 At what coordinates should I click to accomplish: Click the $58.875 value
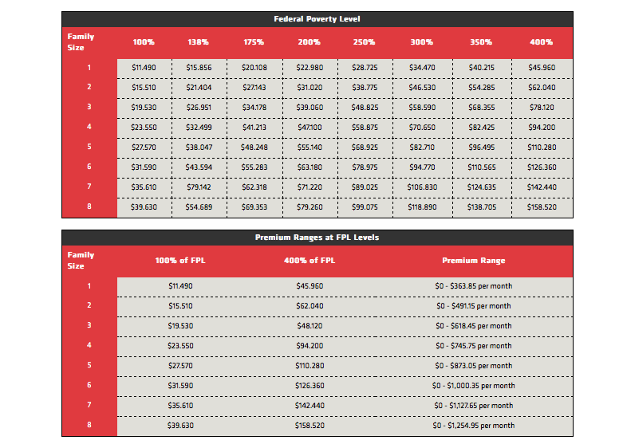pyautogui.click(x=365, y=128)
